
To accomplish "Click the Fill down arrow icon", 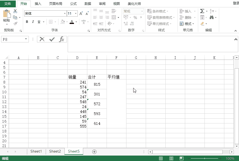I will coord(202,17).
